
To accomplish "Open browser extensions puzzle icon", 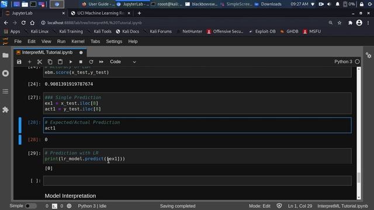I will click(x=350, y=23).
